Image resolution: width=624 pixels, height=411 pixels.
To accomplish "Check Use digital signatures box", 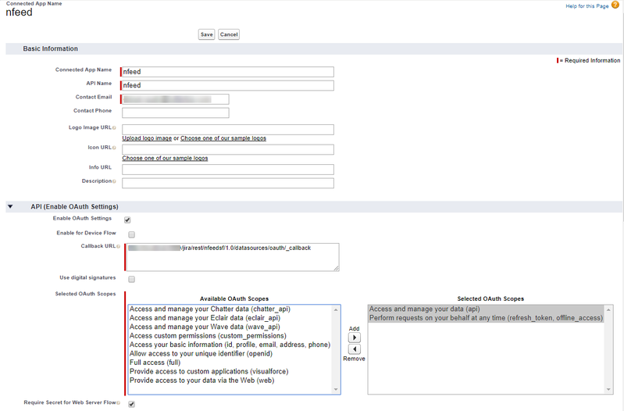I will pos(131,279).
